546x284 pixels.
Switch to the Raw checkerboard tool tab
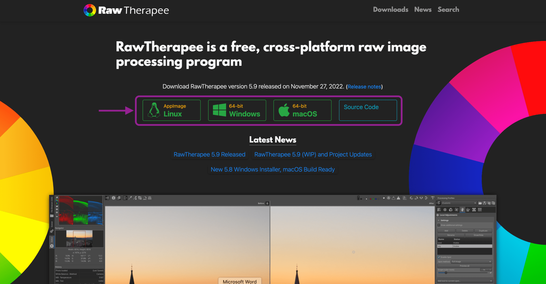point(474,210)
